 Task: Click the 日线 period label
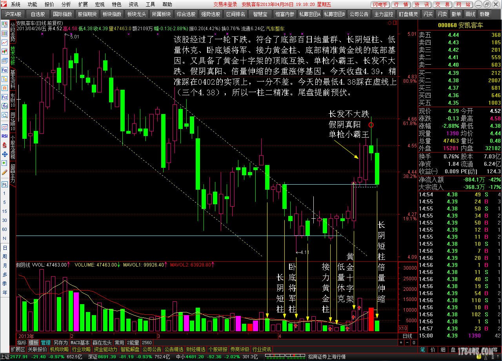coord(407,336)
